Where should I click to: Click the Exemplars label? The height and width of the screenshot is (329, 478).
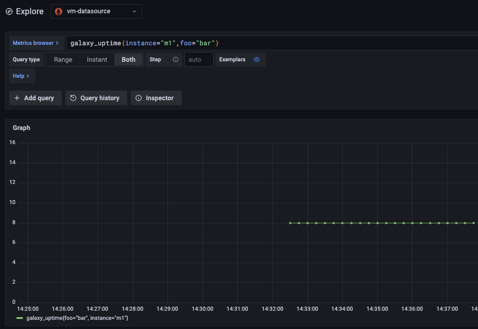[232, 59]
